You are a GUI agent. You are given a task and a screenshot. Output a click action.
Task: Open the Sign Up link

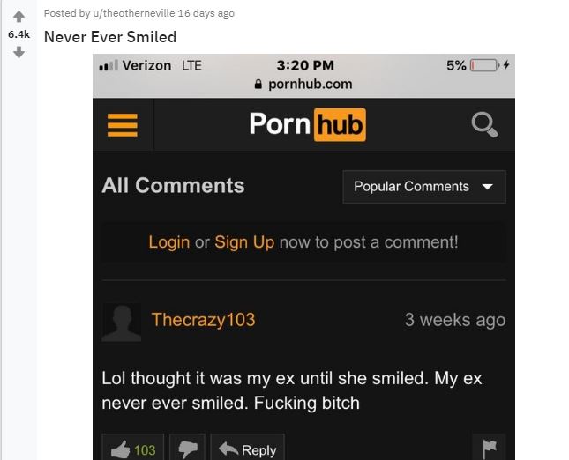tap(244, 242)
